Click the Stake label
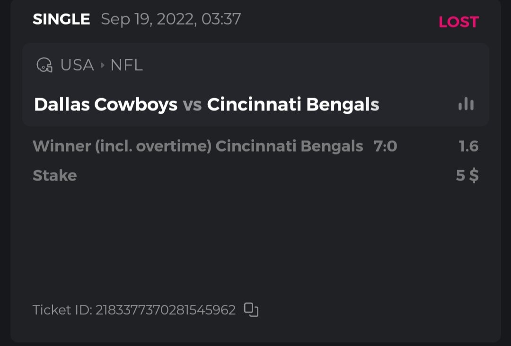This screenshot has width=511, height=346. pos(54,176)
